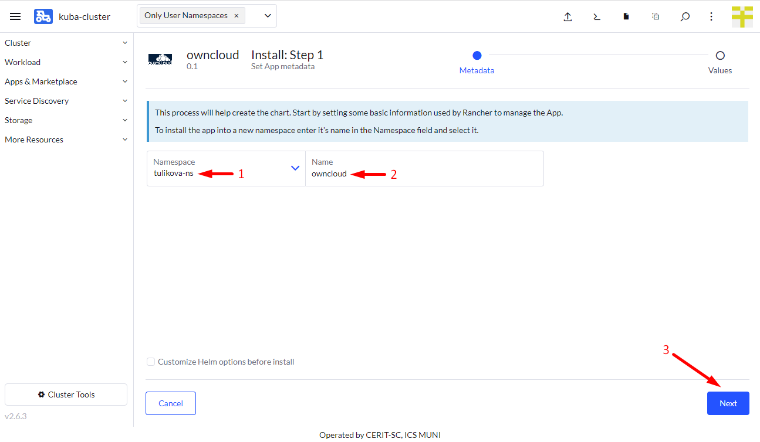Enable Customize Helm options before install

tap(151, 362)
